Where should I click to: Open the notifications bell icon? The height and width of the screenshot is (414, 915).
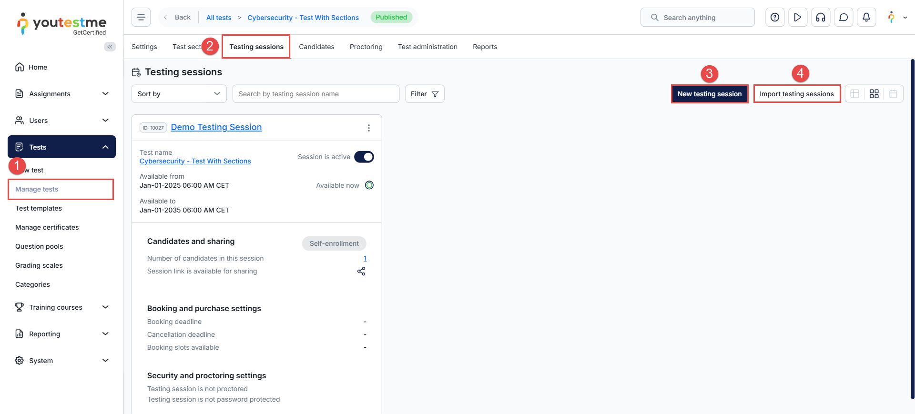[866, 18]
